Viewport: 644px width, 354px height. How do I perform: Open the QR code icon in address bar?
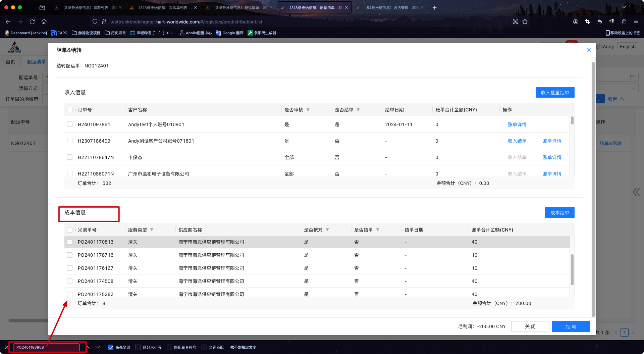coord(516,22)
